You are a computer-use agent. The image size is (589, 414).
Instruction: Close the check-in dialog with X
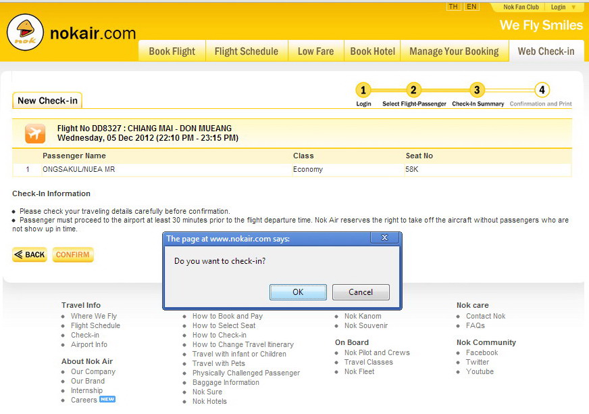pyautogui.click(x=384, y=237)
